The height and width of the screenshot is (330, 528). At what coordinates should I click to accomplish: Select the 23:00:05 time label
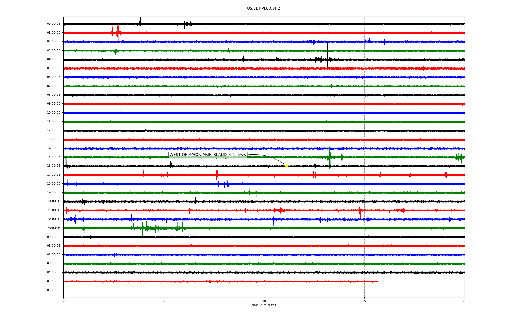[54, 228]
